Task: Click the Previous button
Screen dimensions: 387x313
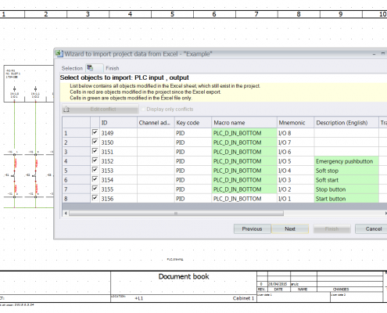Action: [x=252, y=228]
